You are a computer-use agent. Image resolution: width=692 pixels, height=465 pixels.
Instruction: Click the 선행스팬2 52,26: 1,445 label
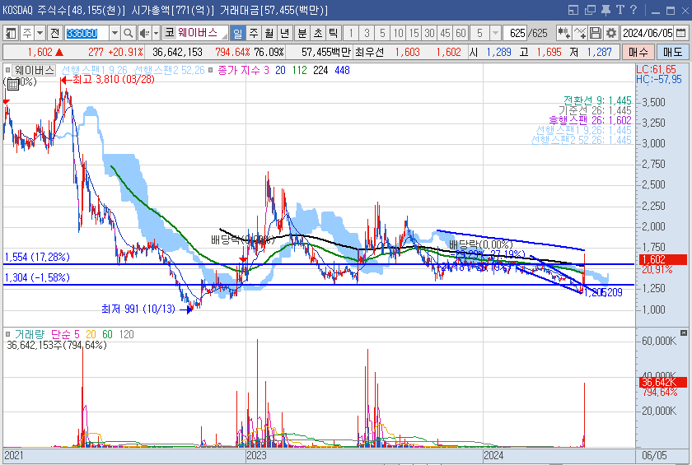(x=581, y=140)
